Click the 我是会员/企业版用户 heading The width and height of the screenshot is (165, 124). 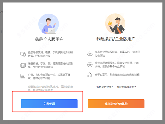[116, 39]
